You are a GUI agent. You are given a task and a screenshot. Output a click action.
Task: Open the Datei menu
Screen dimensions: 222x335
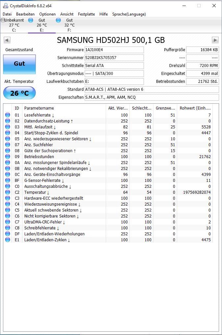point(7,14)
